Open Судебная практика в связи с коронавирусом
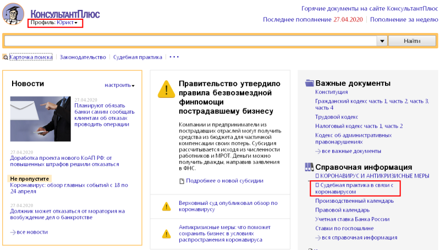The image size is (440, 250). click(354, 188)
